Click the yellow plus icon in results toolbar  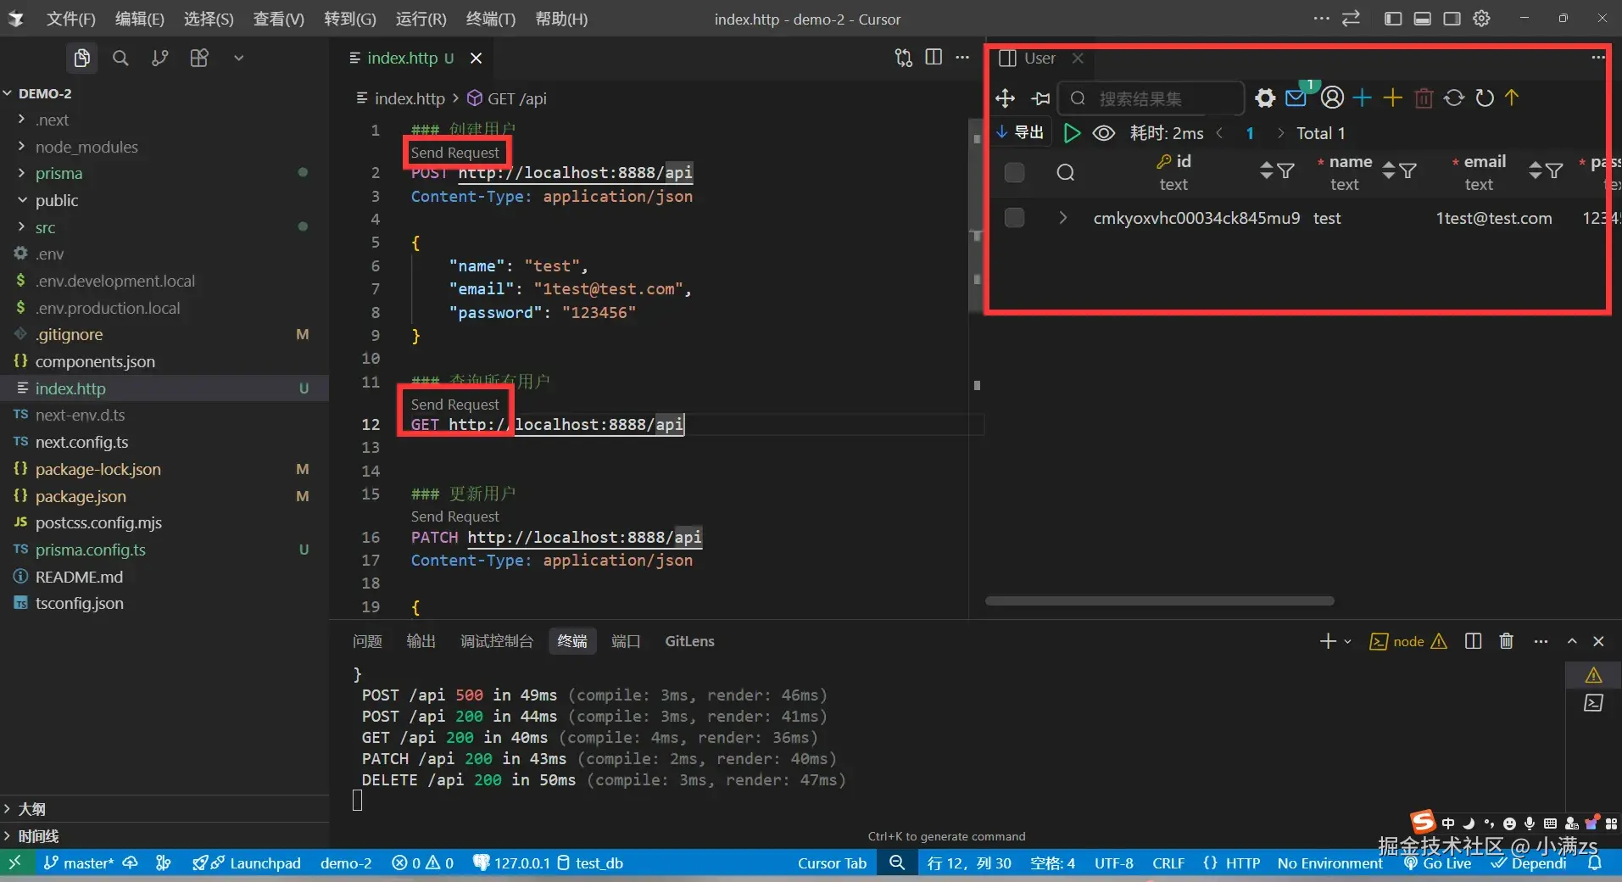(1392, 98)
